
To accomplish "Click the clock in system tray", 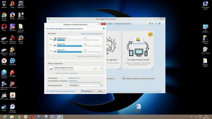I will click(206, 117).
